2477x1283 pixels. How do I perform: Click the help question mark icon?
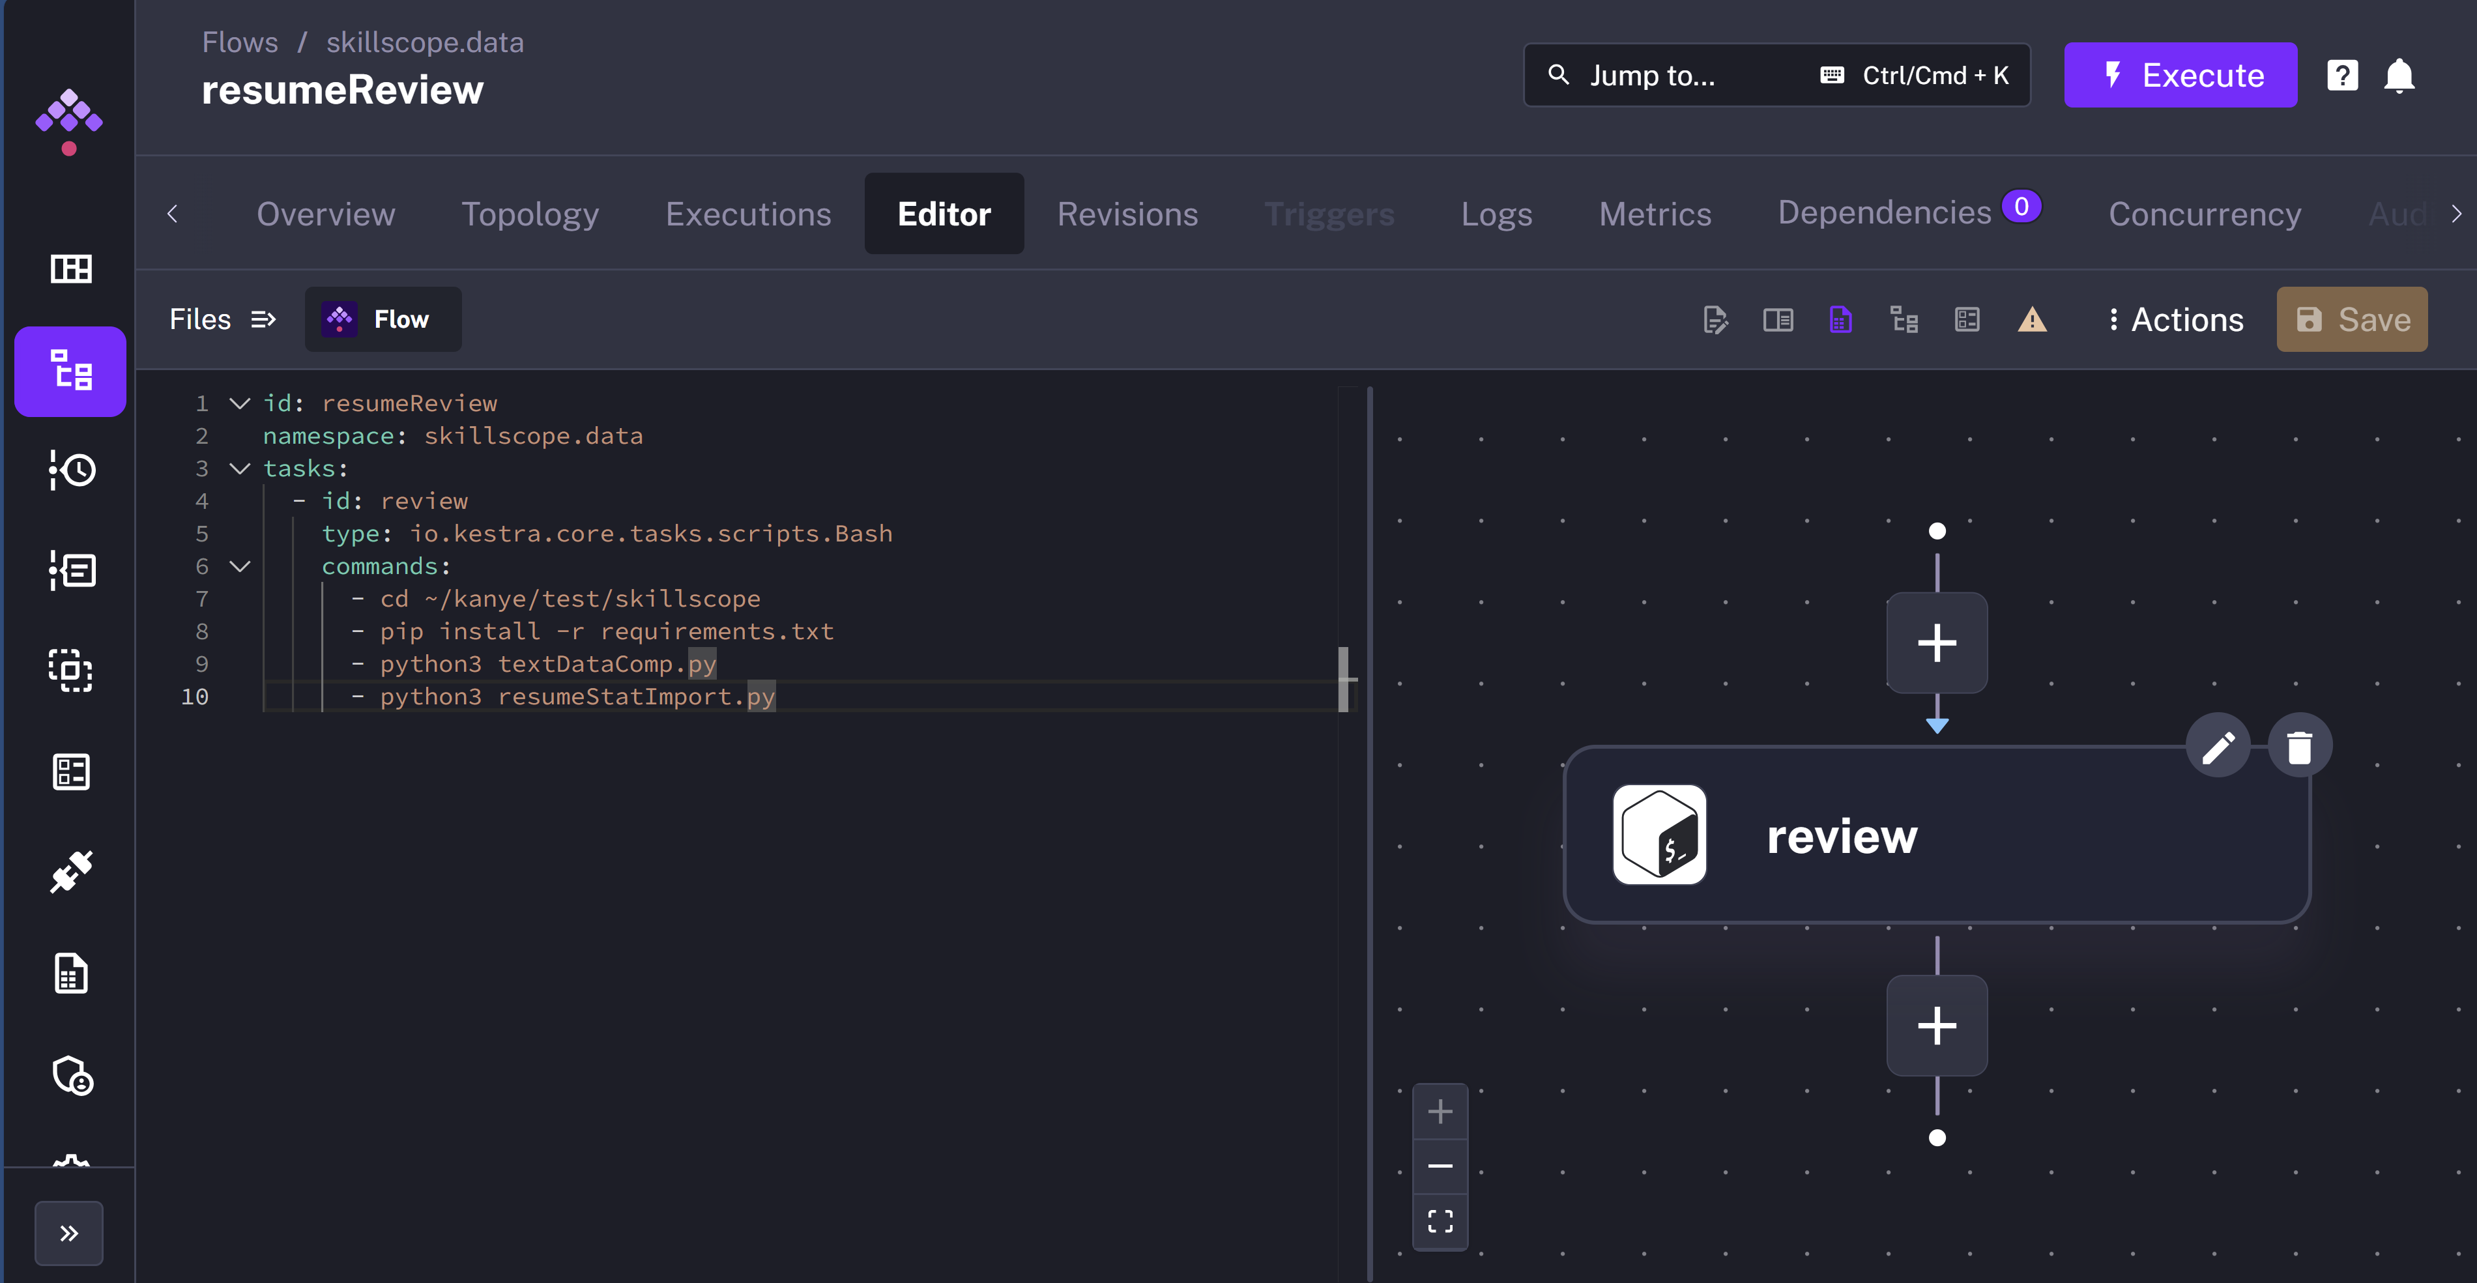pos(2341,75)
